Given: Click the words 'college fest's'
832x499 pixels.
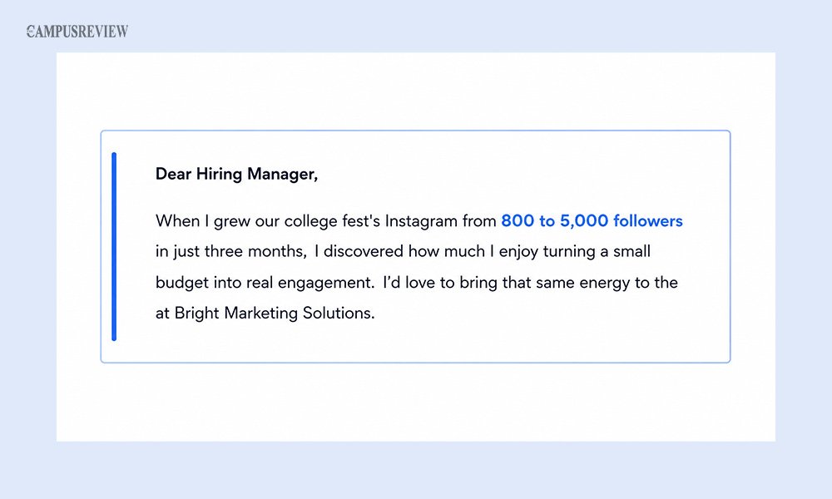Looking at the screenshot, I should pos(332,221).
